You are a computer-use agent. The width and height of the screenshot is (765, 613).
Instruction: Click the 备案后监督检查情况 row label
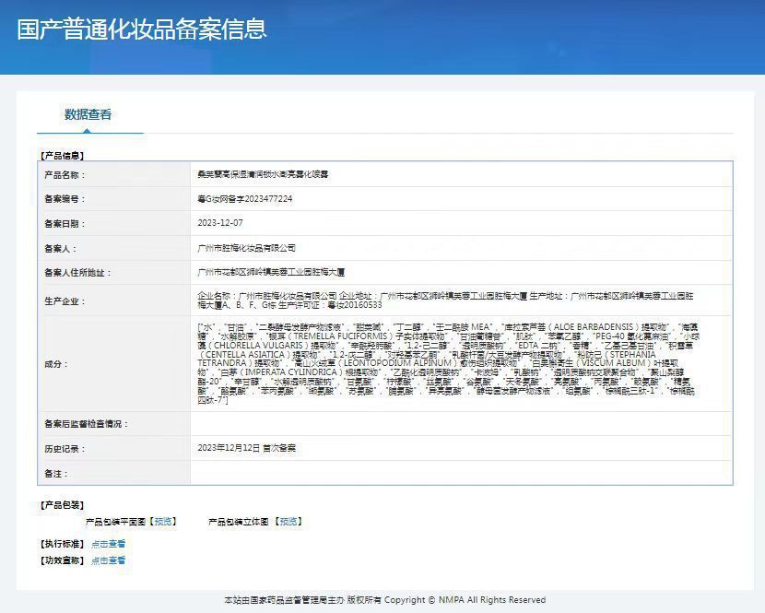point(86,424)
